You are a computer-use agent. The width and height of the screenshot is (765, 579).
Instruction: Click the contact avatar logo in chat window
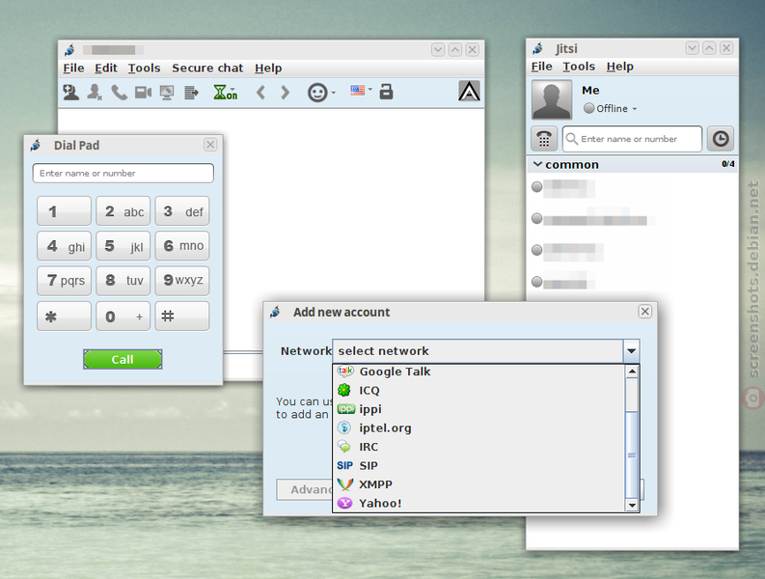coord(469,91)
